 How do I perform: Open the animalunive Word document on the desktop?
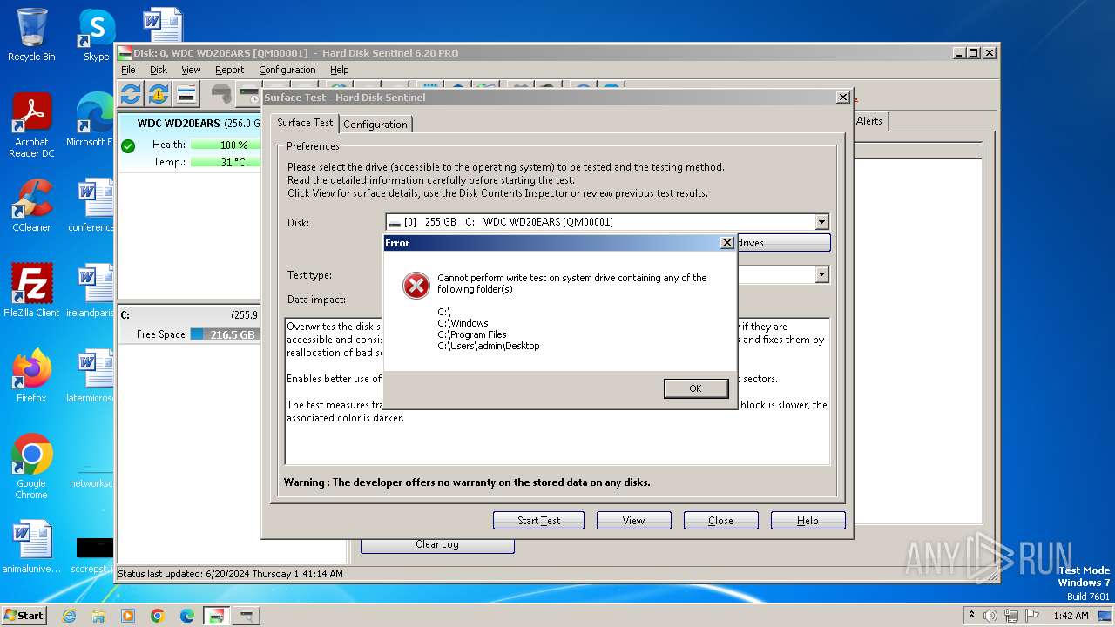click(31, 547)
